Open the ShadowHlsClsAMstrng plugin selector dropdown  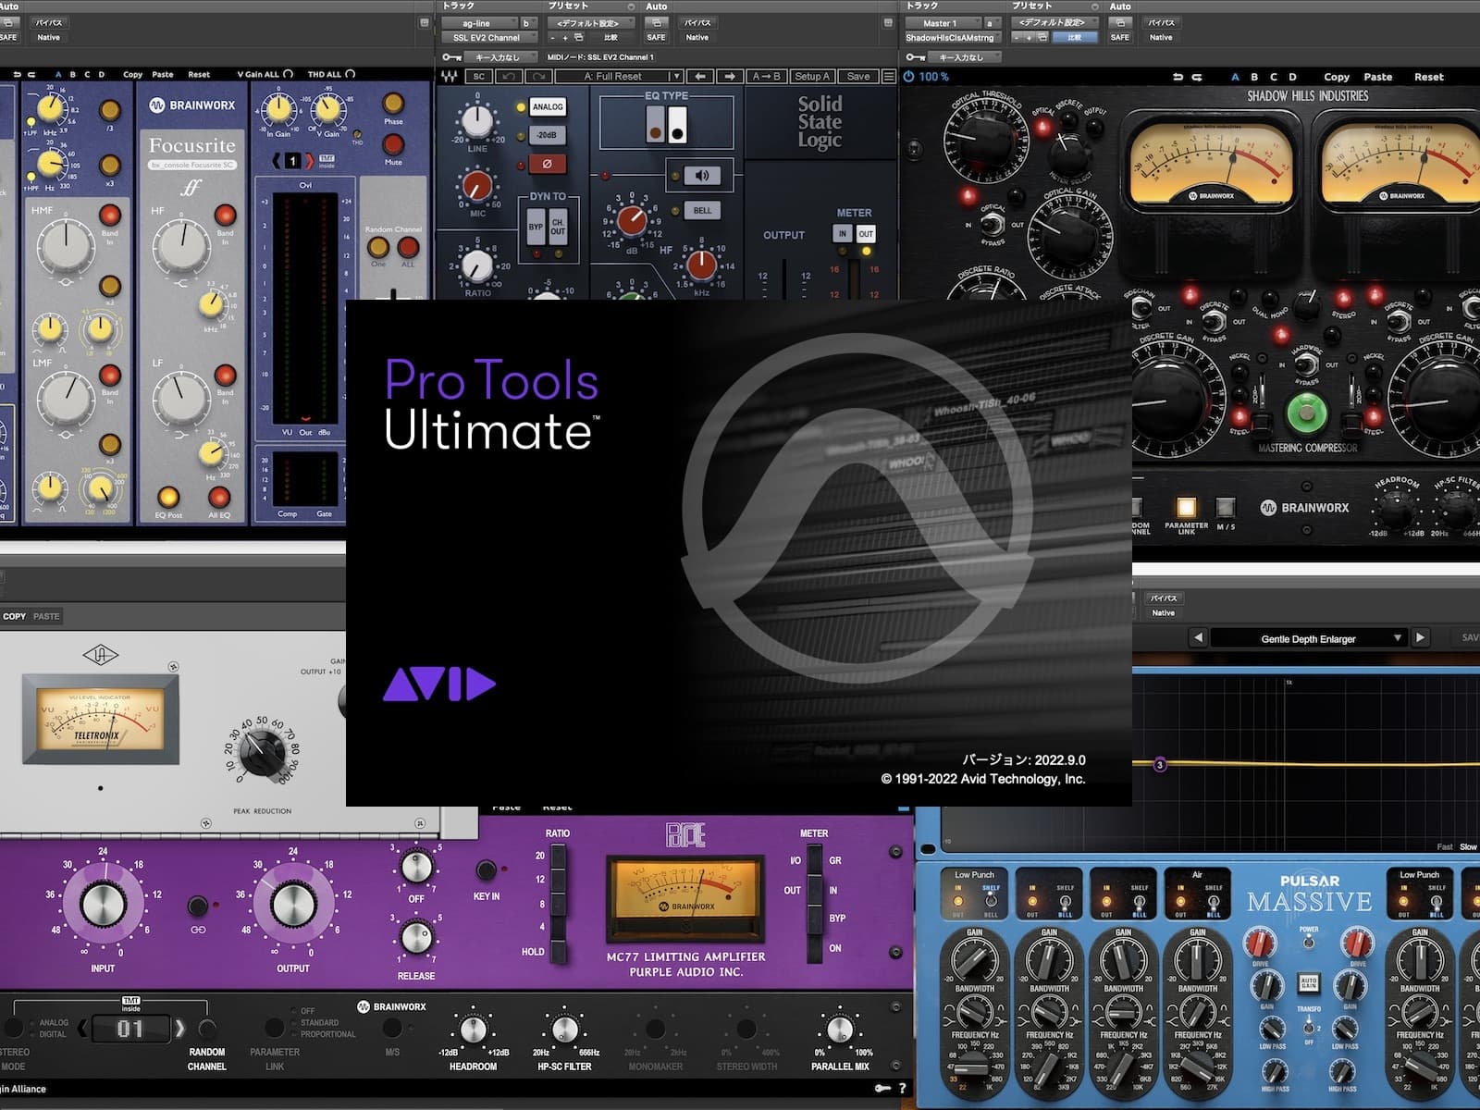coord(952,38)
